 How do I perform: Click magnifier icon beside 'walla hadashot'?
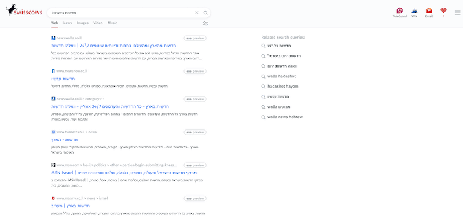click(263, 76)
